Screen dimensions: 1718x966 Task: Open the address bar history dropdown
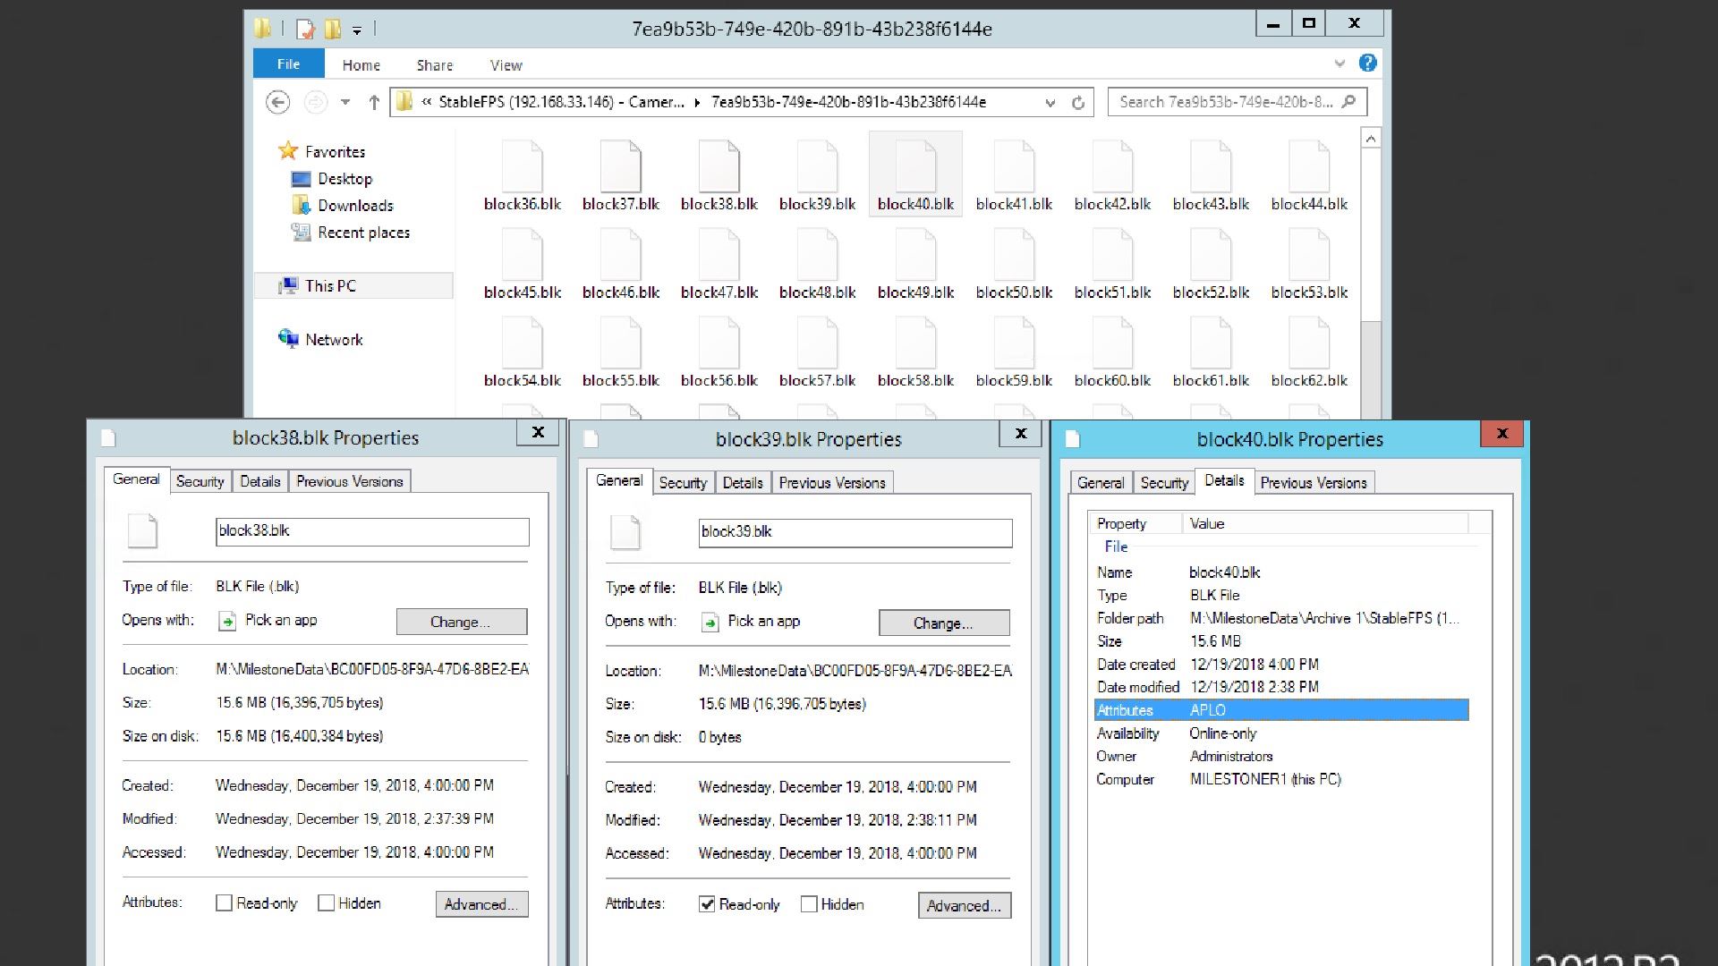point(1050,103)
